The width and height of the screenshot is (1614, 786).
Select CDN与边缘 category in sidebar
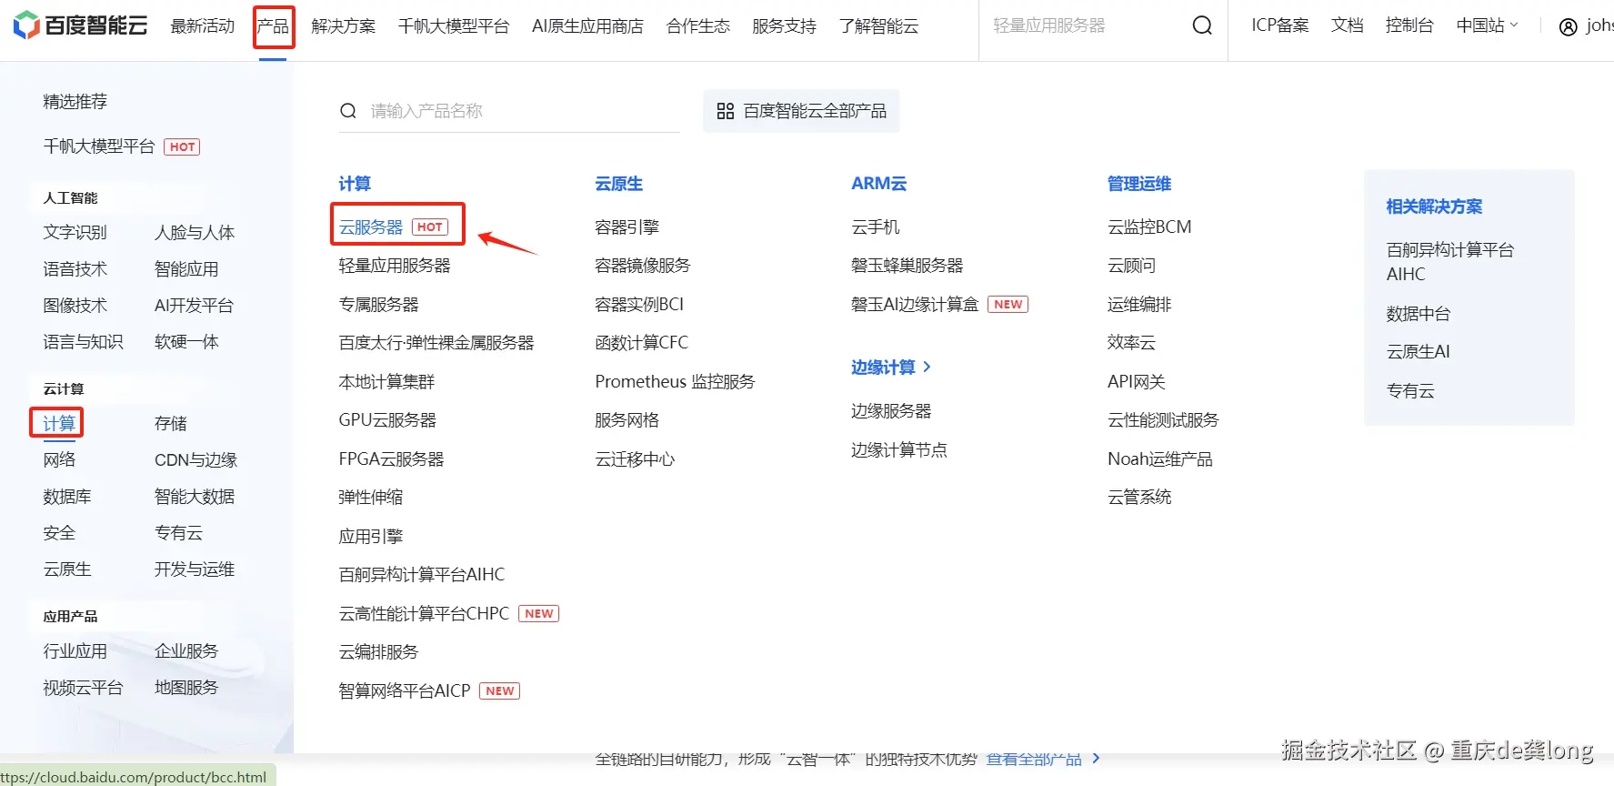[x=195, y=460]
